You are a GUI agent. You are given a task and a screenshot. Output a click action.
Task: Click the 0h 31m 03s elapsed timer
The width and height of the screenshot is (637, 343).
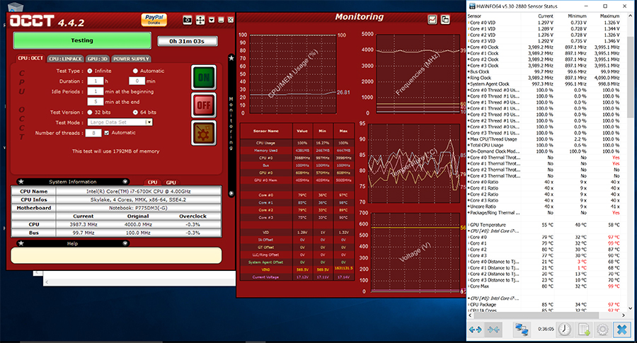[x=188, y=41]
